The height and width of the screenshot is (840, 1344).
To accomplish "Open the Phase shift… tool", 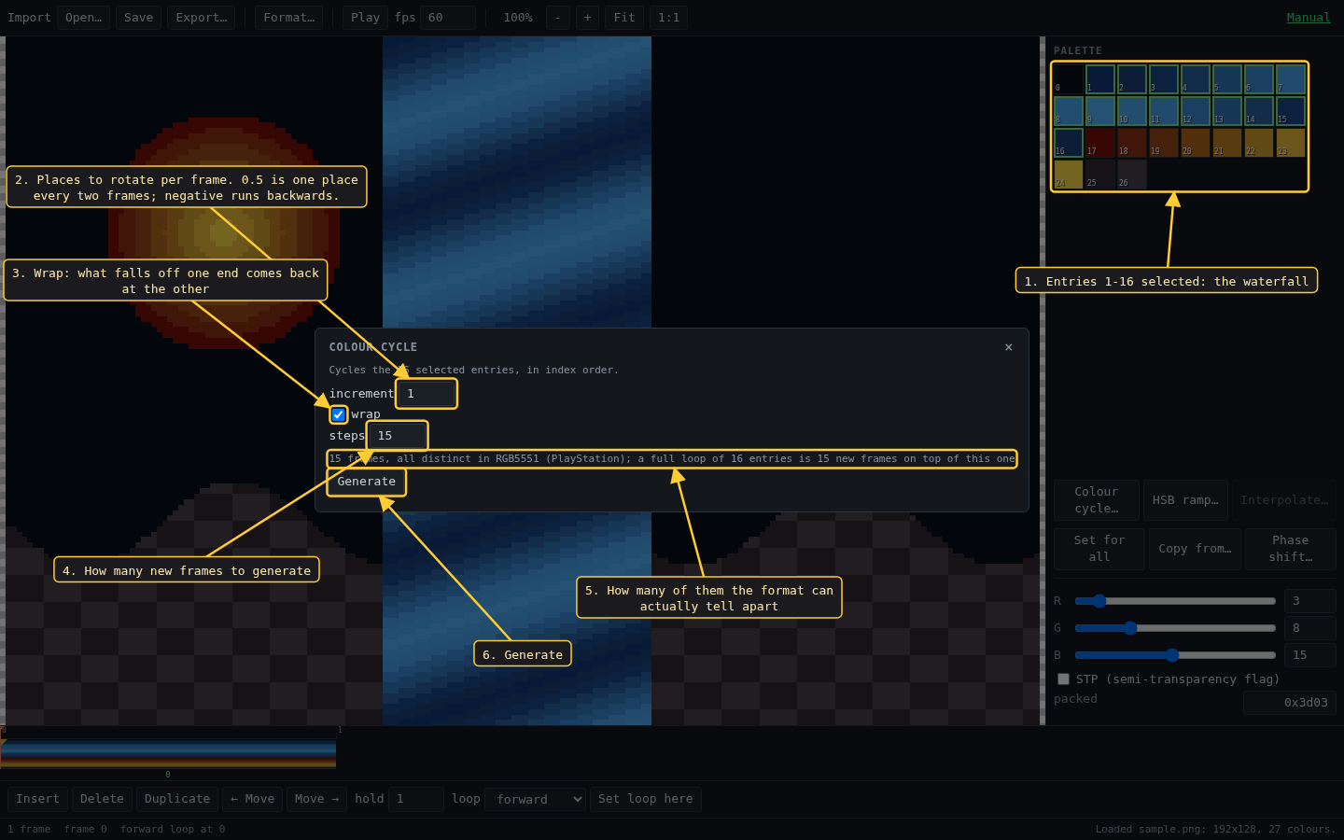I will 1291,549.
